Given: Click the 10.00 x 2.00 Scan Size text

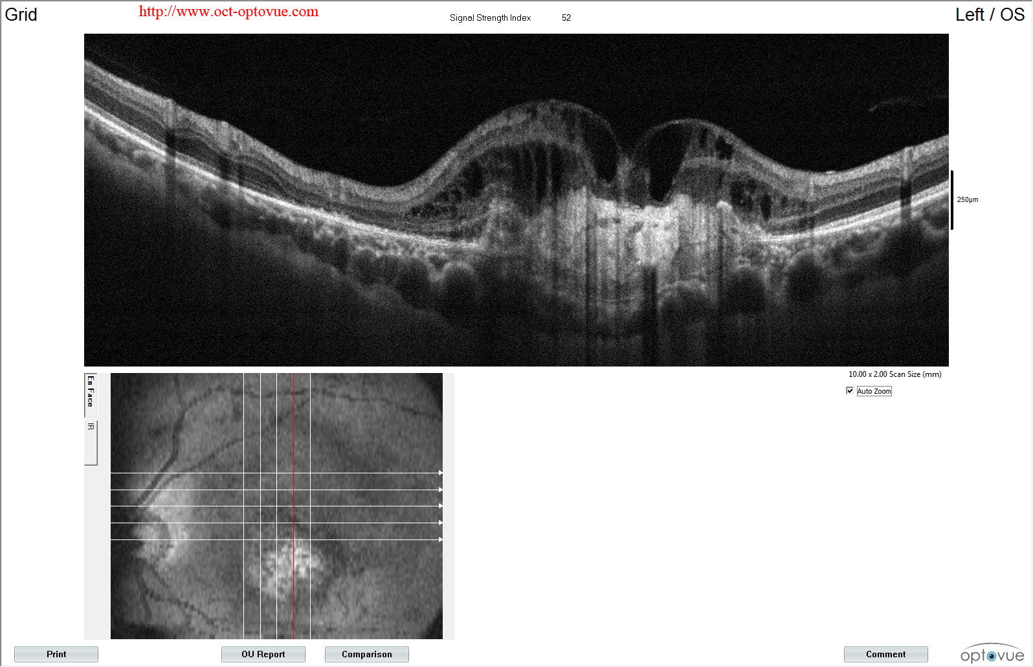Looking at the screenshot, I should pos(894,374).
